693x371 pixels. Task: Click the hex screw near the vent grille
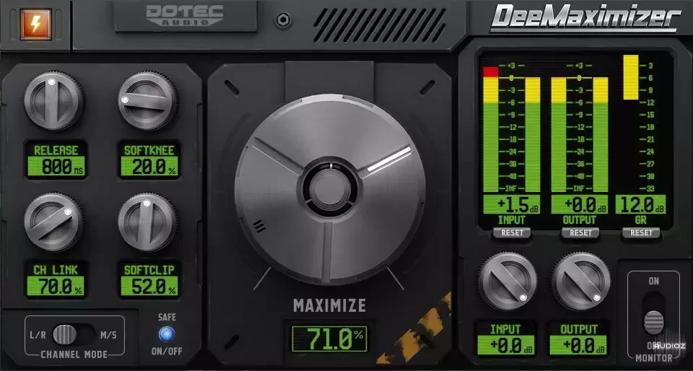[283, 20]
